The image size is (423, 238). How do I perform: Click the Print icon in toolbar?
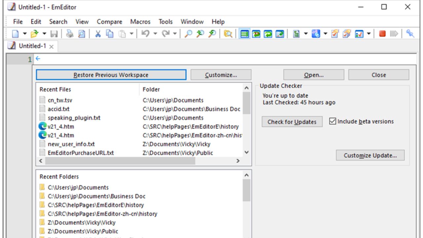[x=70, y=34]
